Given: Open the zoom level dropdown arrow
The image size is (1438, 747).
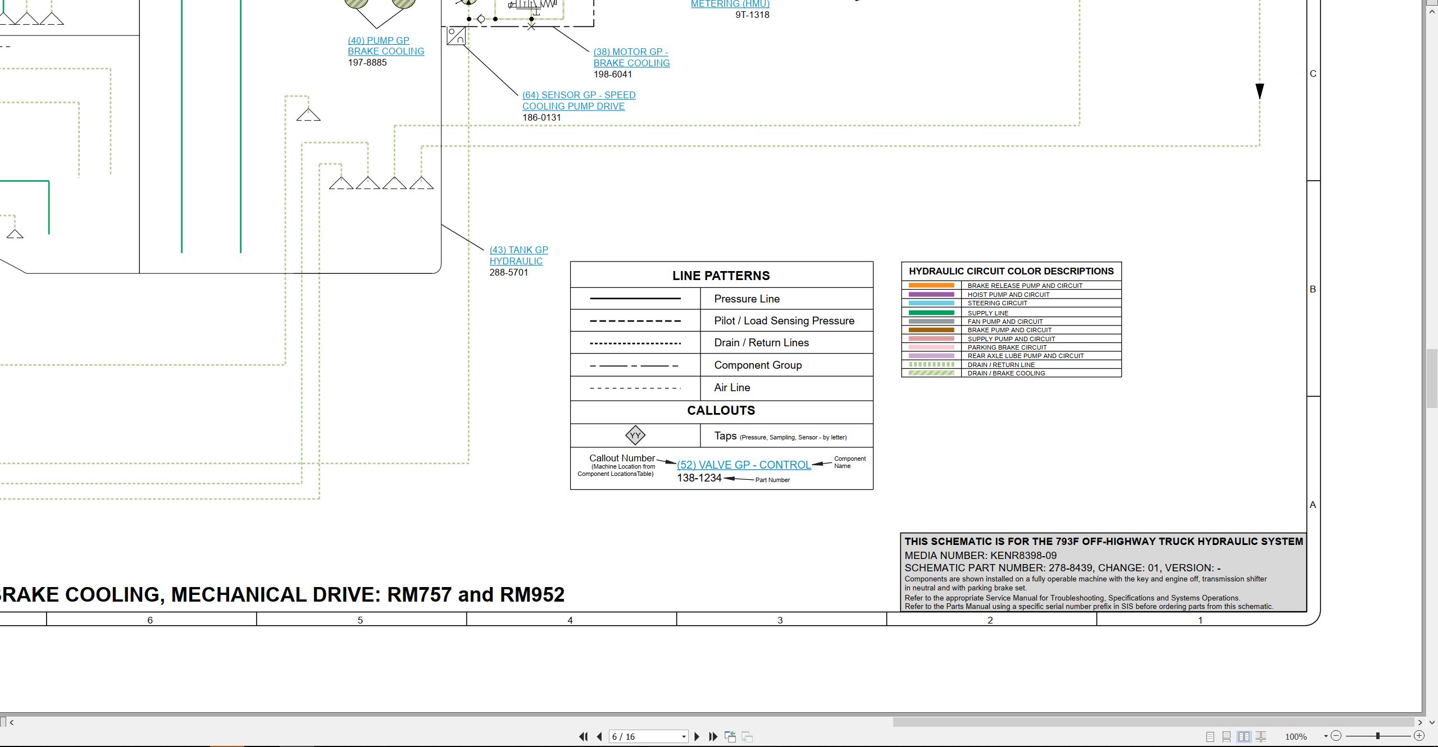Looking at the screenshot, I should pos(1326,736).
